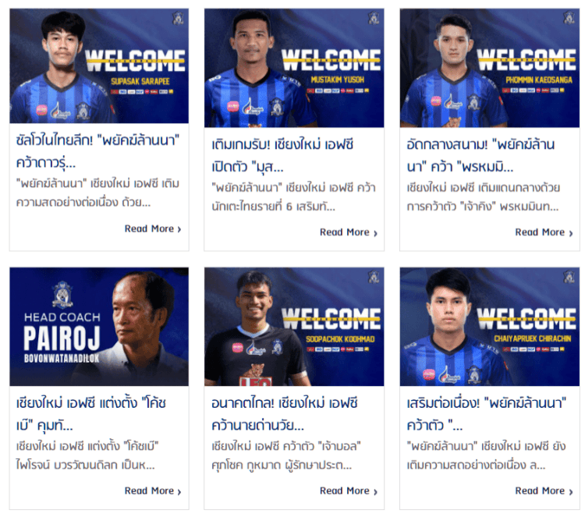Click the Mustakim Yusoh welcome banner image
The image size is (585, 517).
(x=294, y=68)
